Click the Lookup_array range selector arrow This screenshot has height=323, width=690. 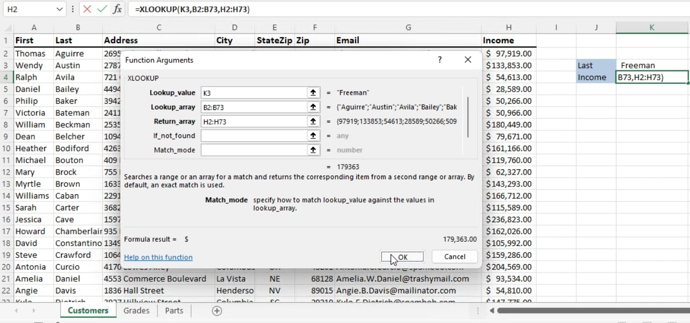(x=313, y=107)
